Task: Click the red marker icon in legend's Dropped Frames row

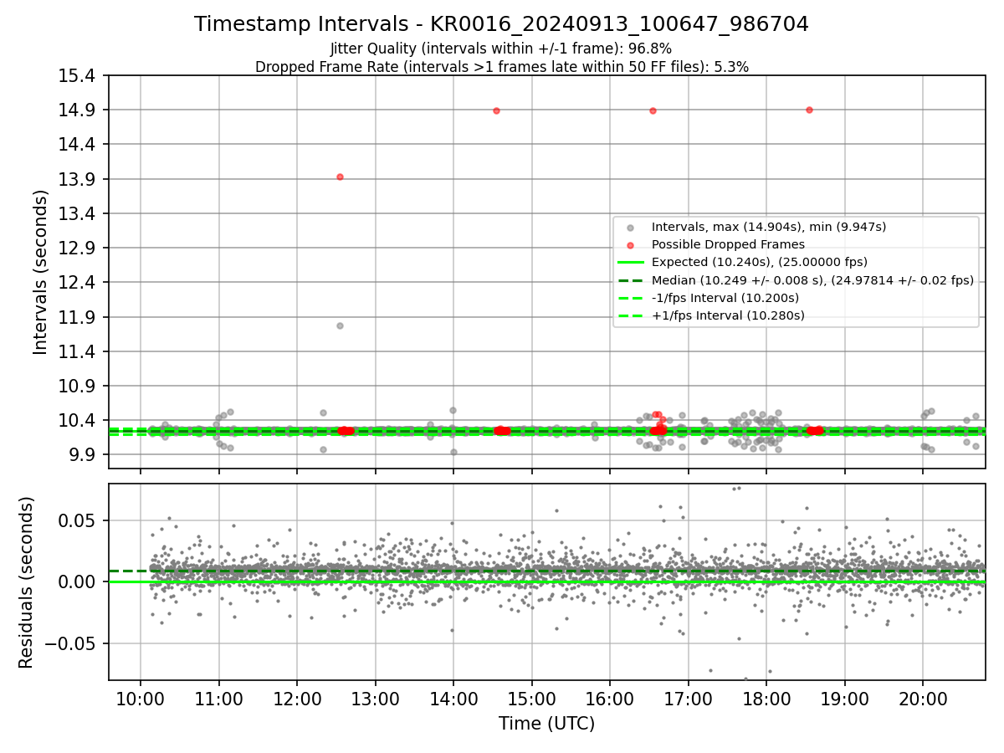Action: point(630,245)
